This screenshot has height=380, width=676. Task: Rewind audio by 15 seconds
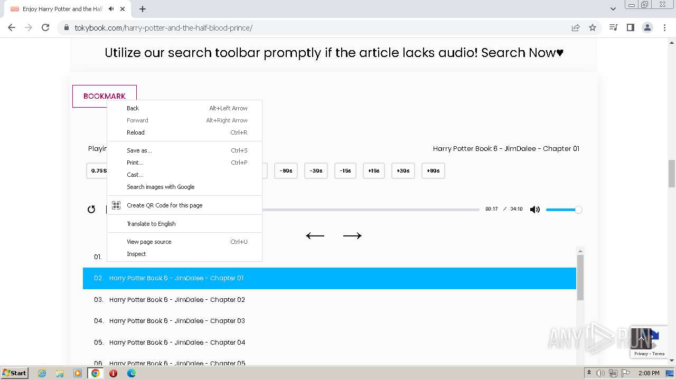click(x=345, y=170)
